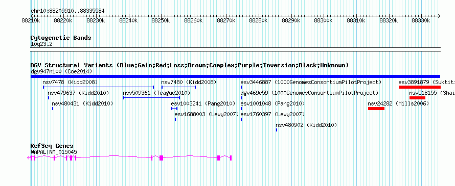Click the magenta WAPAL gene model
The width and height of the screenshot is (455, 186).
click(129, 157)
